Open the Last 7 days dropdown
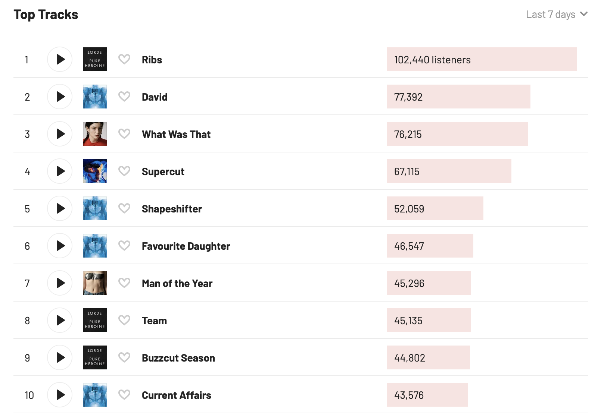Viewport: 601px width, 413px height. pos(556,15)
